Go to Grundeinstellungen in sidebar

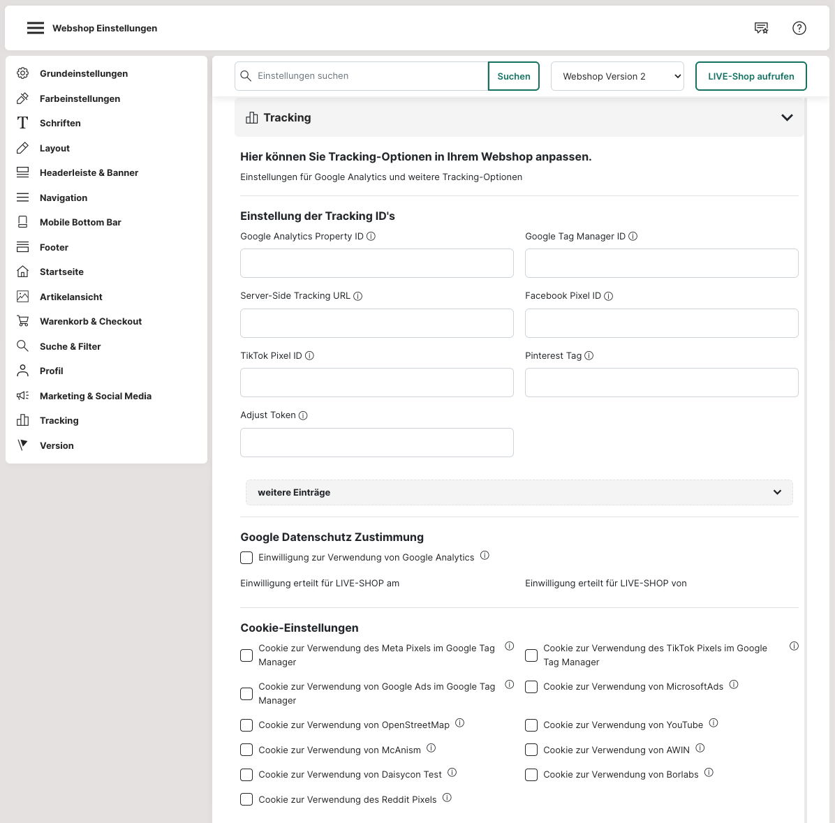[x=84, y=73]
